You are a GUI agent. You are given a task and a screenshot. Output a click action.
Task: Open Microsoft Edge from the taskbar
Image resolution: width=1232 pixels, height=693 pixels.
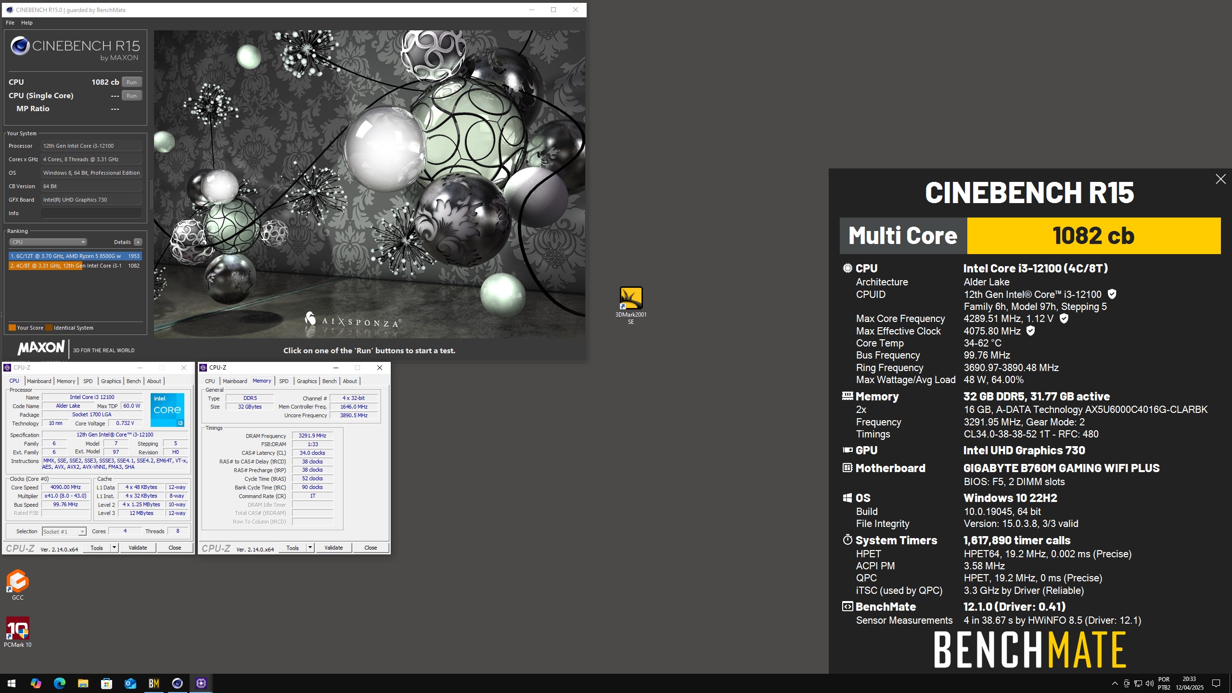(59, 683)
